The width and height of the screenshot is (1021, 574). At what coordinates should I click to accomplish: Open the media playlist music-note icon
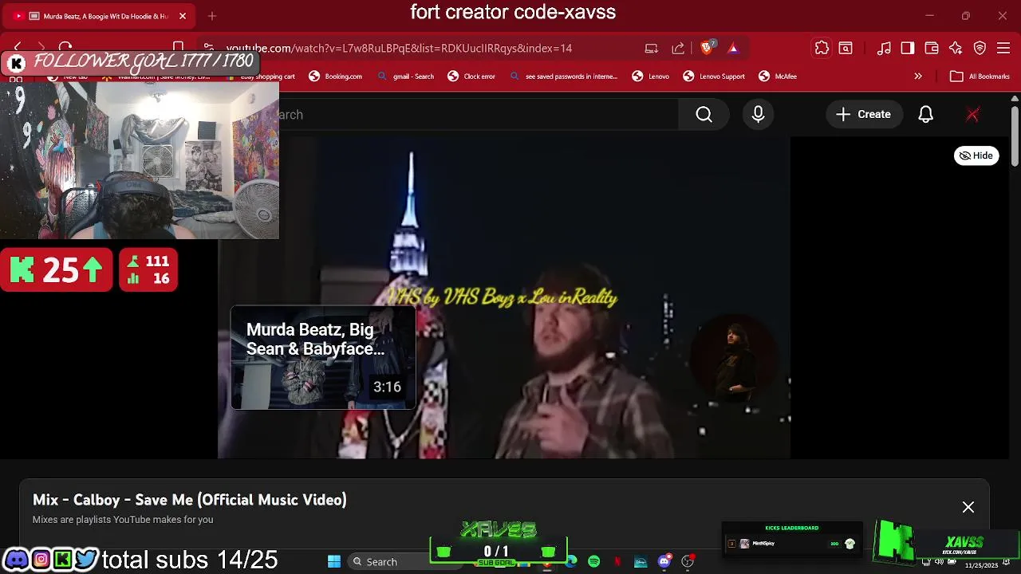(x=884, y=48)
